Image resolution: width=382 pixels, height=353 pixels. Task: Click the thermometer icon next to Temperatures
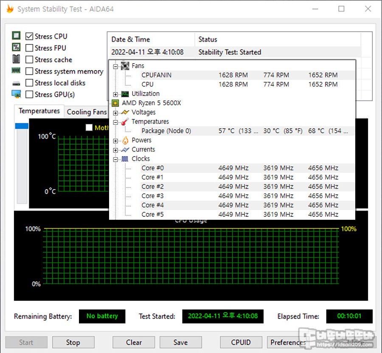point(125,121)
